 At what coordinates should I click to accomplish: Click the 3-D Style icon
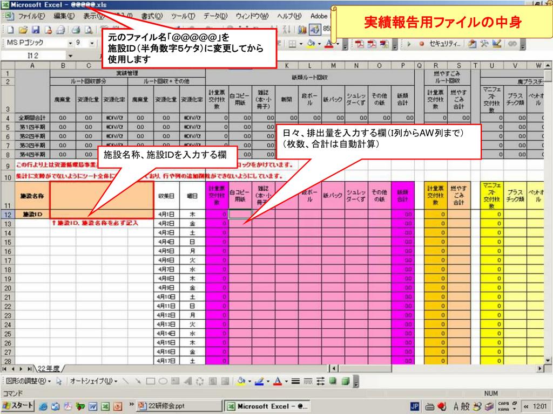click(346, 381)
